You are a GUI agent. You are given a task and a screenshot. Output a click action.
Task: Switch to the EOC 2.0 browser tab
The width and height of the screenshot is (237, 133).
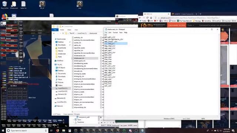pos(157,14)
